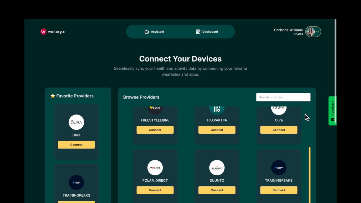Image resolution: width=361 pixels, height=203 pixels.
Task: Connect Oura in Browse Providers
Action: 279,130
